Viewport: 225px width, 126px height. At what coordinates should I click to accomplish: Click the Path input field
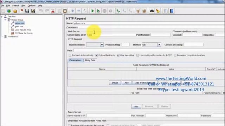(x=149, y=50)
